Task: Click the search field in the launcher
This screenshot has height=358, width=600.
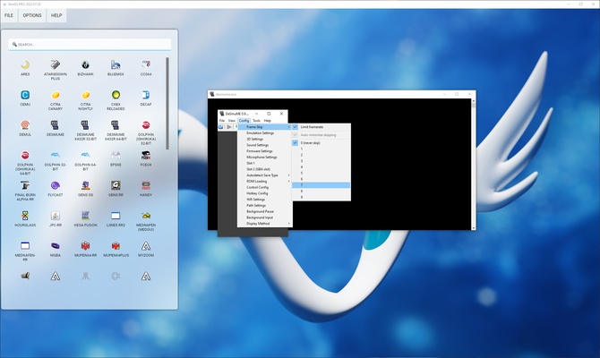Action: (90, 45)
